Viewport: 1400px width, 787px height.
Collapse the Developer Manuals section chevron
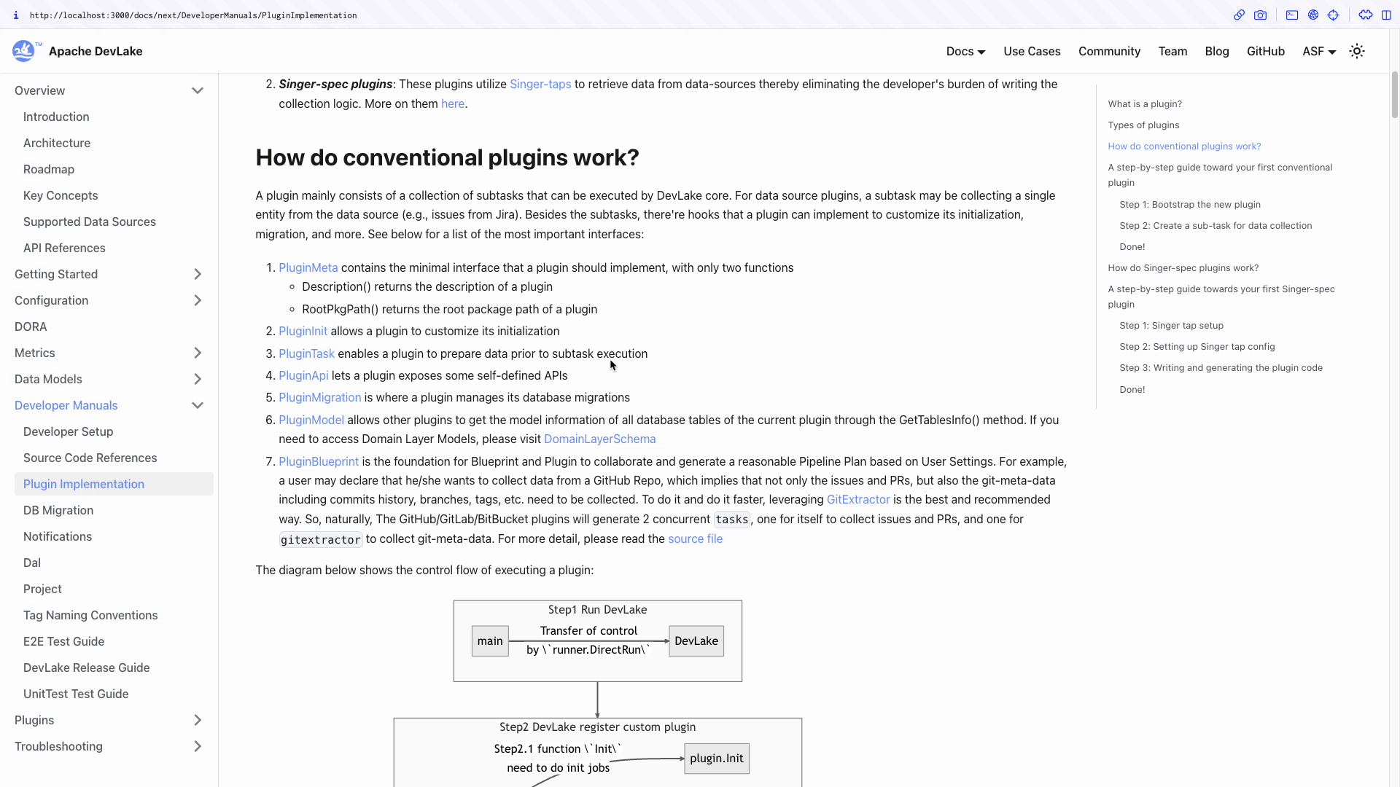[x=197, y=405]
